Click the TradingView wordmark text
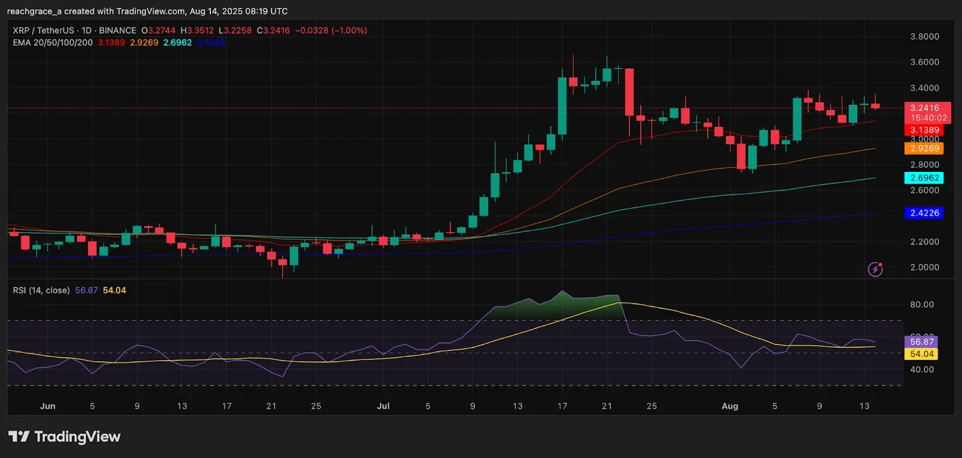 tap(78, 437)
